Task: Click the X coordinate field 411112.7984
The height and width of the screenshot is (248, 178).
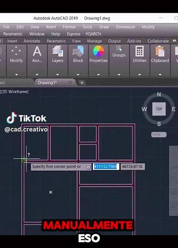Action: click(x=106, y=166)
